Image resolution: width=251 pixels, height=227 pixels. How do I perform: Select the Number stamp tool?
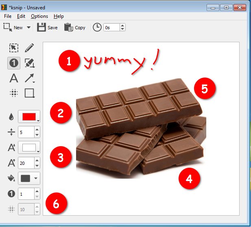(14, 63)
